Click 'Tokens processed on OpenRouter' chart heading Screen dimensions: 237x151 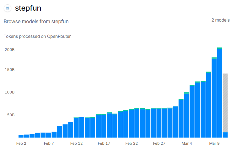[x=37, y=36]
